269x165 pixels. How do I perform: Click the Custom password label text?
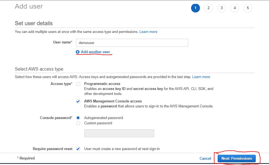tap(98, 123)
